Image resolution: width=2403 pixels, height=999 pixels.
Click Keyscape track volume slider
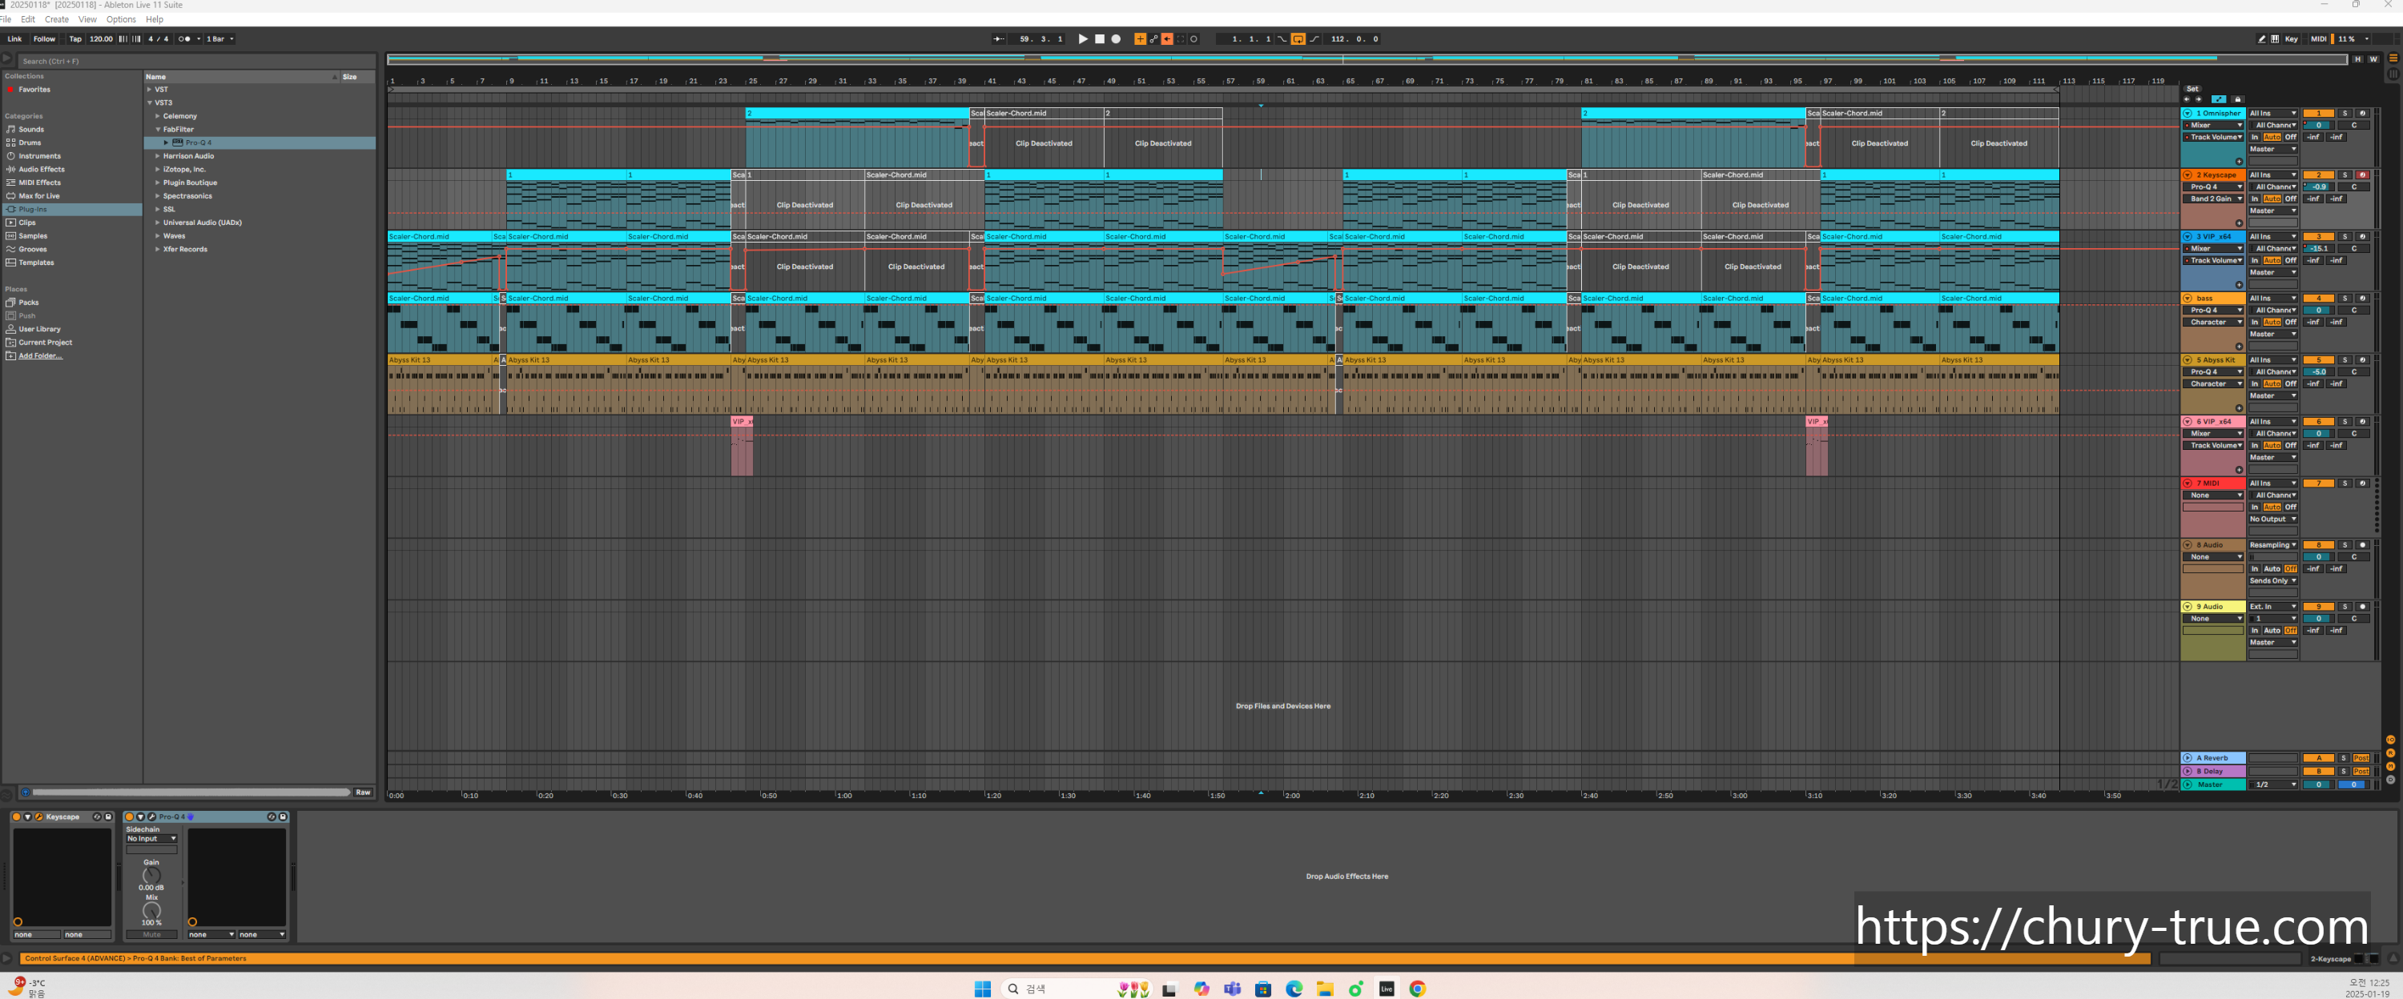point(2318,187)
